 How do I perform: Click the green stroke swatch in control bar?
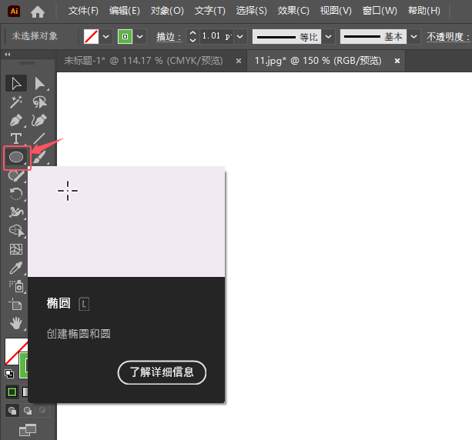tap(125, 37)
